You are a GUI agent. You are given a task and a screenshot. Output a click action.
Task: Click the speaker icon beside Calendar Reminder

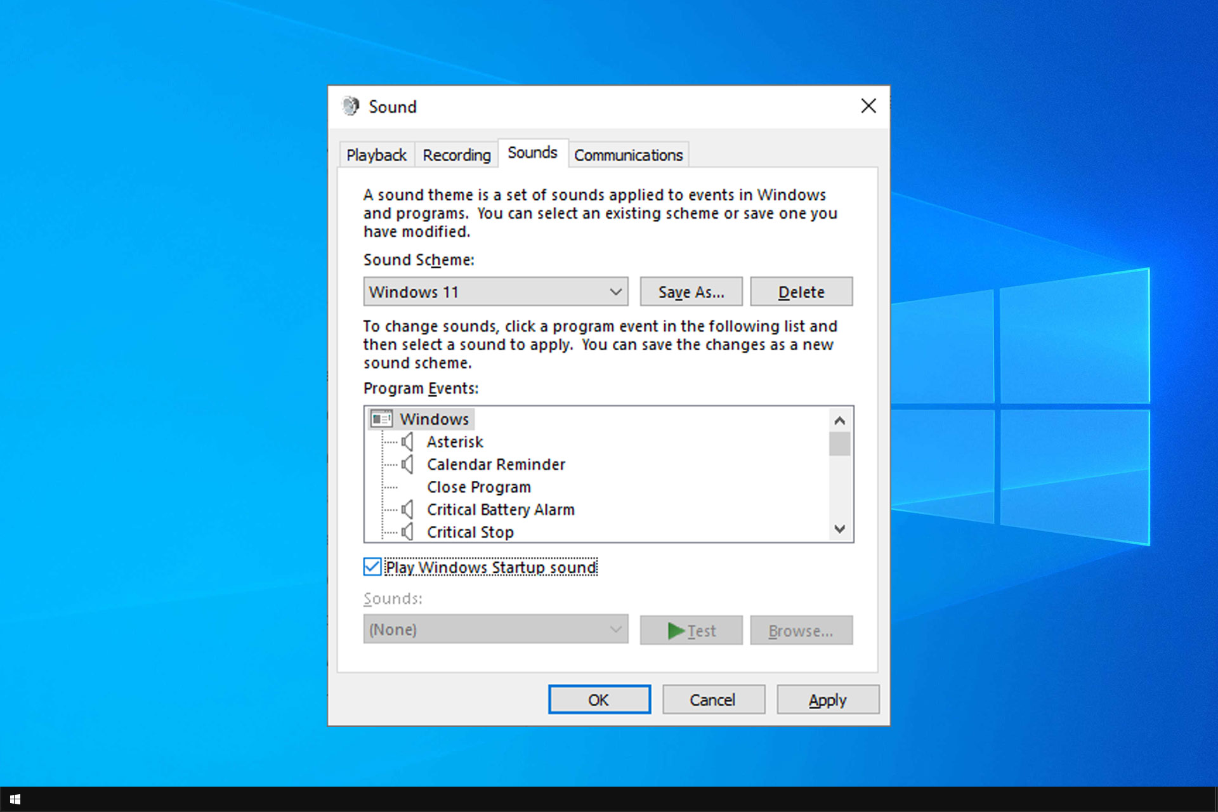tap(407, 464)
